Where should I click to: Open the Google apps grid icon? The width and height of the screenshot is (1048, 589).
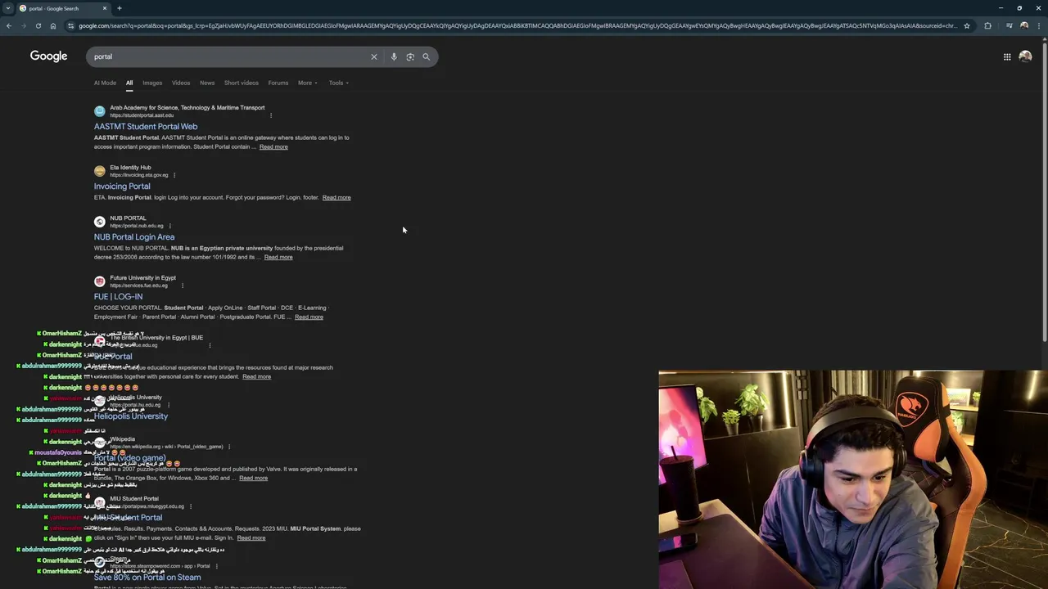point(1007,56)
